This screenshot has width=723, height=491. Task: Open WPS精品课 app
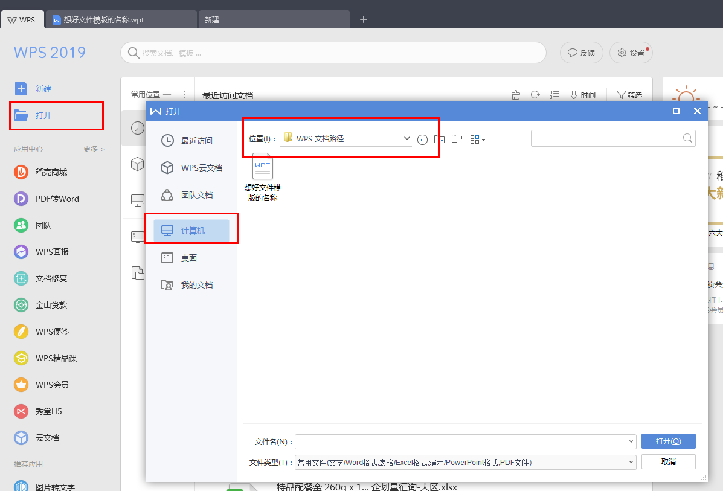click(45, 358)
